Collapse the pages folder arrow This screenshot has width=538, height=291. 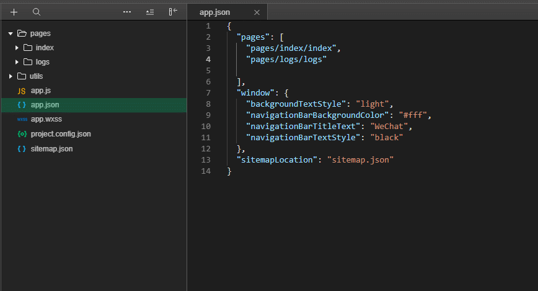click(11, 34)
